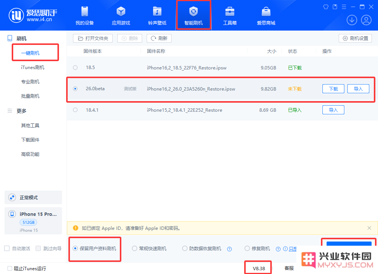This screenshot has height=274, width=378.
Task: Open the 智能刷机 tab
Action: (x=193, y=16)
